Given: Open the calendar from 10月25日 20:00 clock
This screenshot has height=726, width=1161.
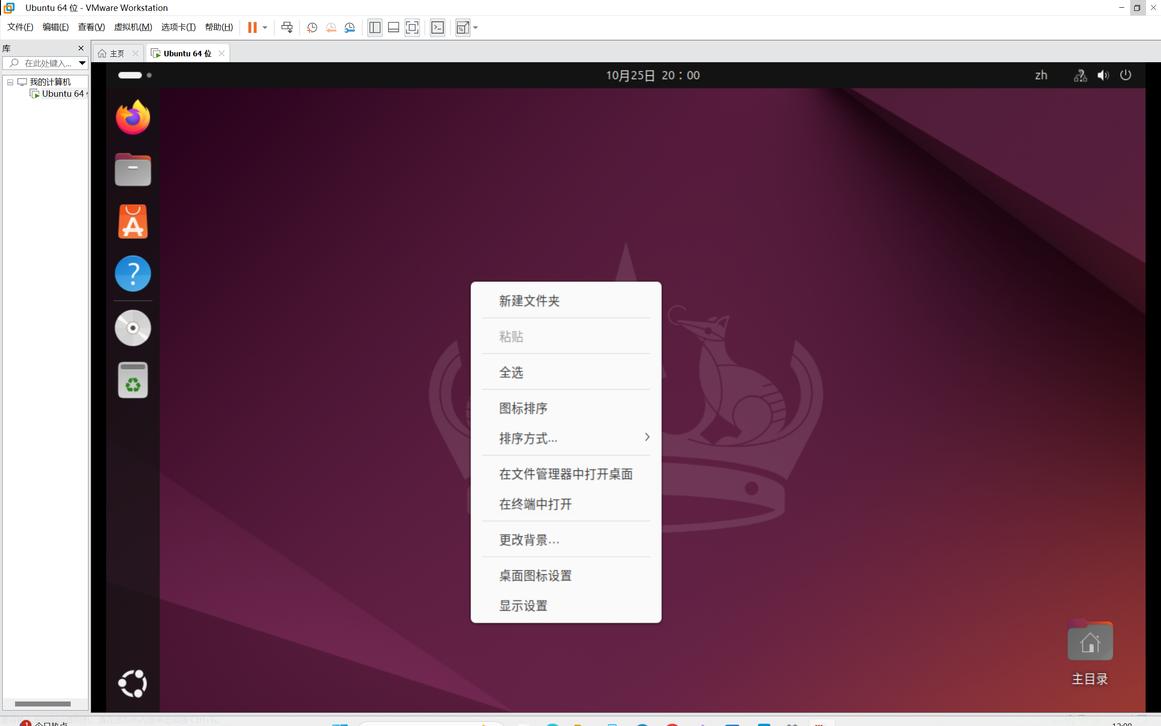Looking at the screenshot, I should 652,75.
